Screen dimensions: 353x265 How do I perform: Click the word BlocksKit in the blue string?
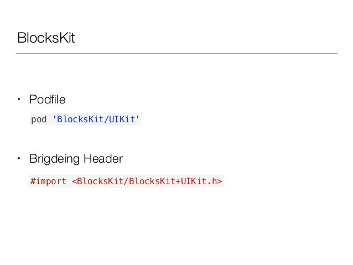click(80, 119)
